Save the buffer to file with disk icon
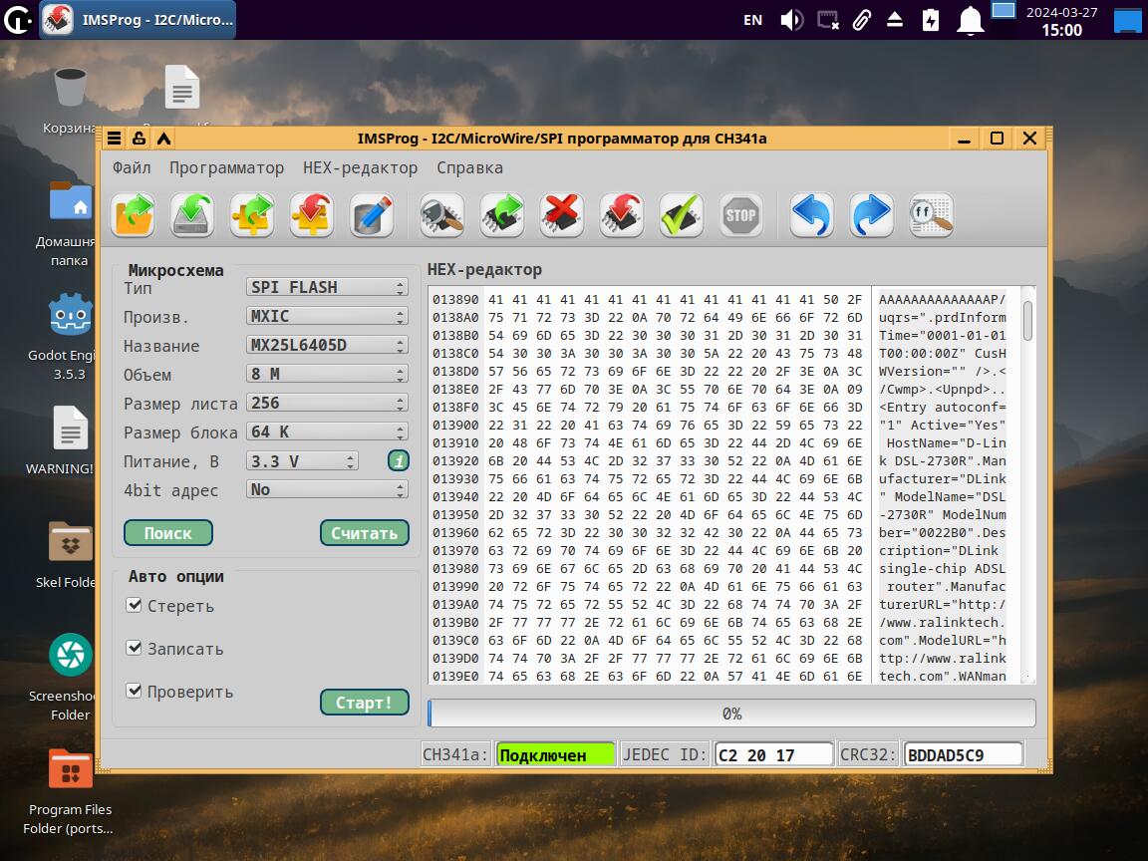Screen dimensions: 1148x861 (192, 215)
